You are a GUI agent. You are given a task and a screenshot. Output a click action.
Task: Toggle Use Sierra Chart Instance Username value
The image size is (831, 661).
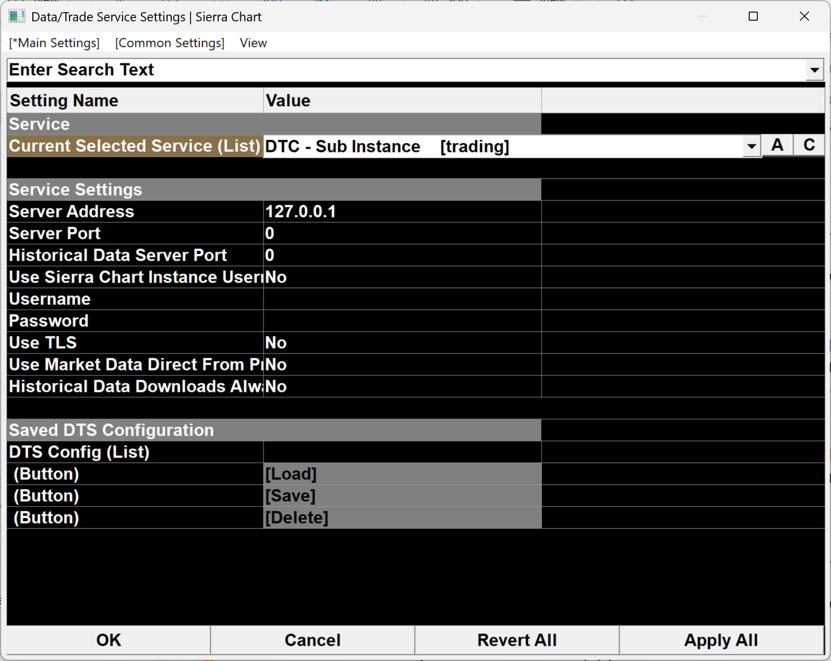click(402, 277)
